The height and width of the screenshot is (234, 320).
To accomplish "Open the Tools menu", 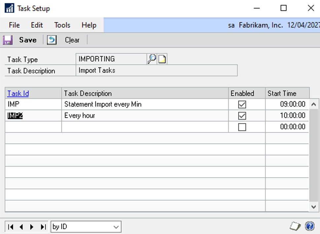I will 62,25.
